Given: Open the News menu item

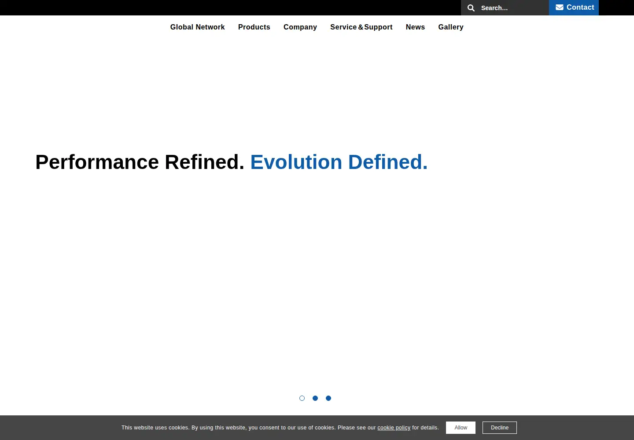Looking at the screenshot, I should point(415,27).
